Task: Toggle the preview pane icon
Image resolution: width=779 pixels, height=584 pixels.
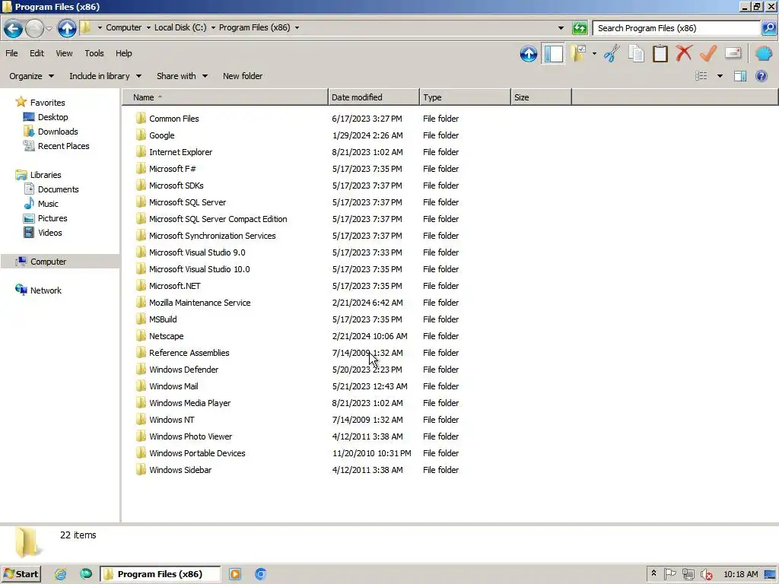Action: [740, 76]
